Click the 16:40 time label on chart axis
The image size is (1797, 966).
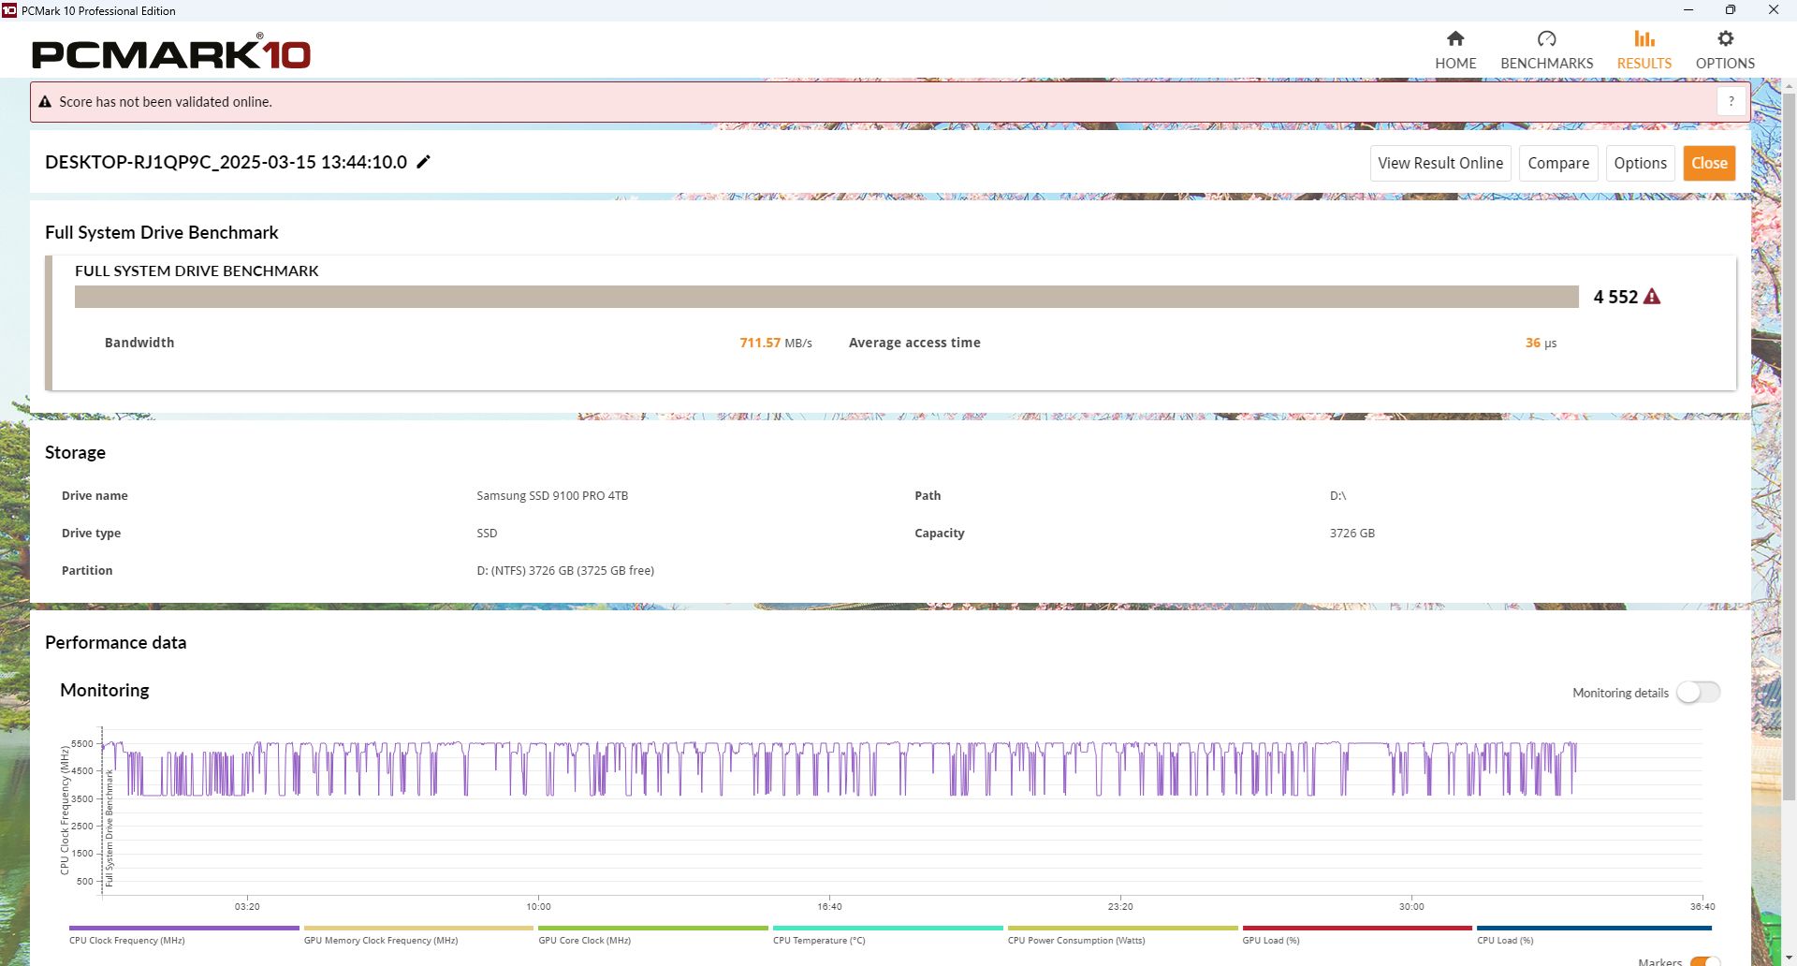click(x=829, y=906)
